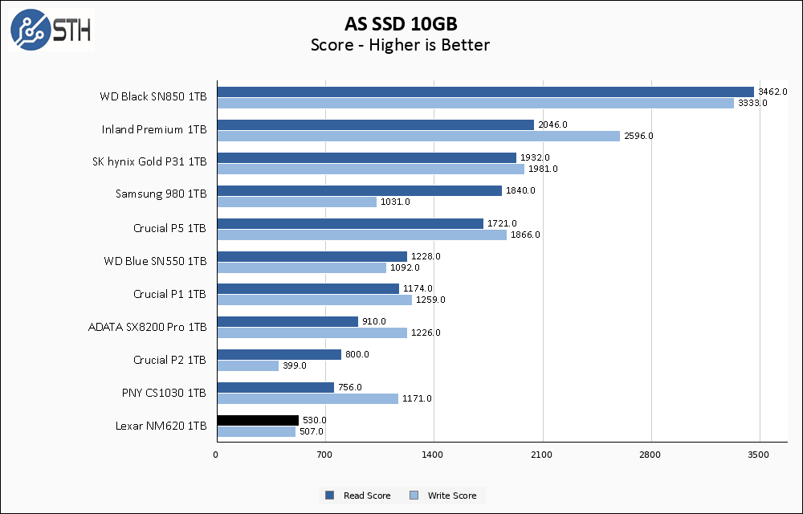The width and height of the screenshot is (803, 514).
Task: Click the WD Black SN850 read score bar
Action: point(486,92)
